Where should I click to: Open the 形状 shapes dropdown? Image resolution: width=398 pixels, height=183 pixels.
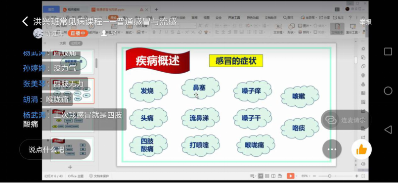(x=291, y=29)
